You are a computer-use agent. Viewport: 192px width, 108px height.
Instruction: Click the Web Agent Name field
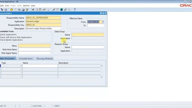pyautogui.click(x=34, y=53)
